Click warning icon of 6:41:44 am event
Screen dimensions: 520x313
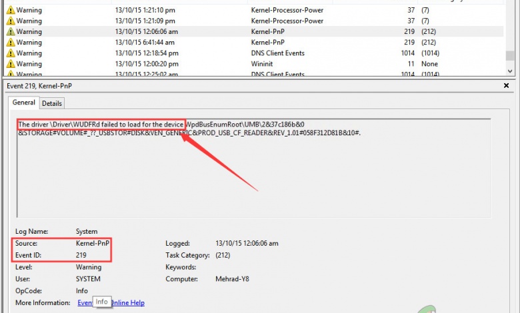coord(11,43)
